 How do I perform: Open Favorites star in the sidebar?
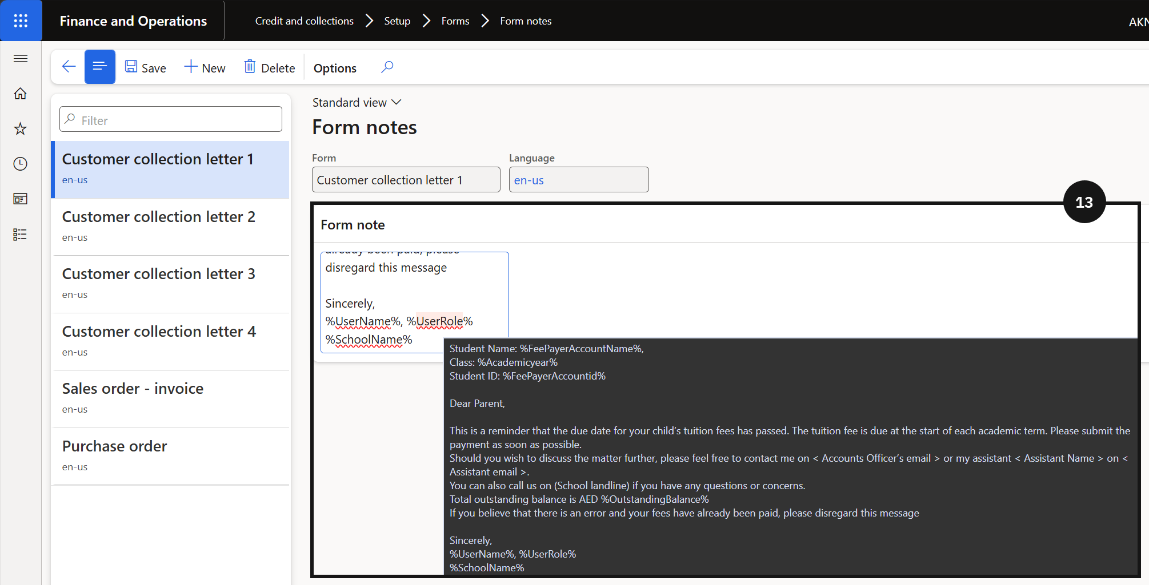tap(21, 129)
